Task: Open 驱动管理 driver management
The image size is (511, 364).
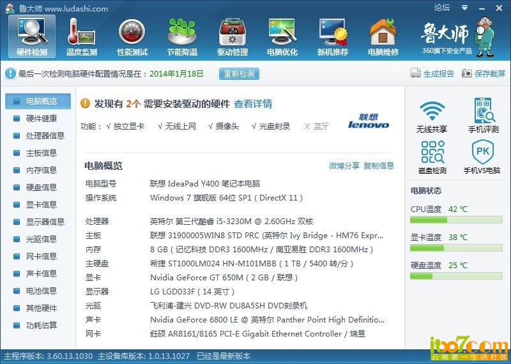Action: (233, 37)
